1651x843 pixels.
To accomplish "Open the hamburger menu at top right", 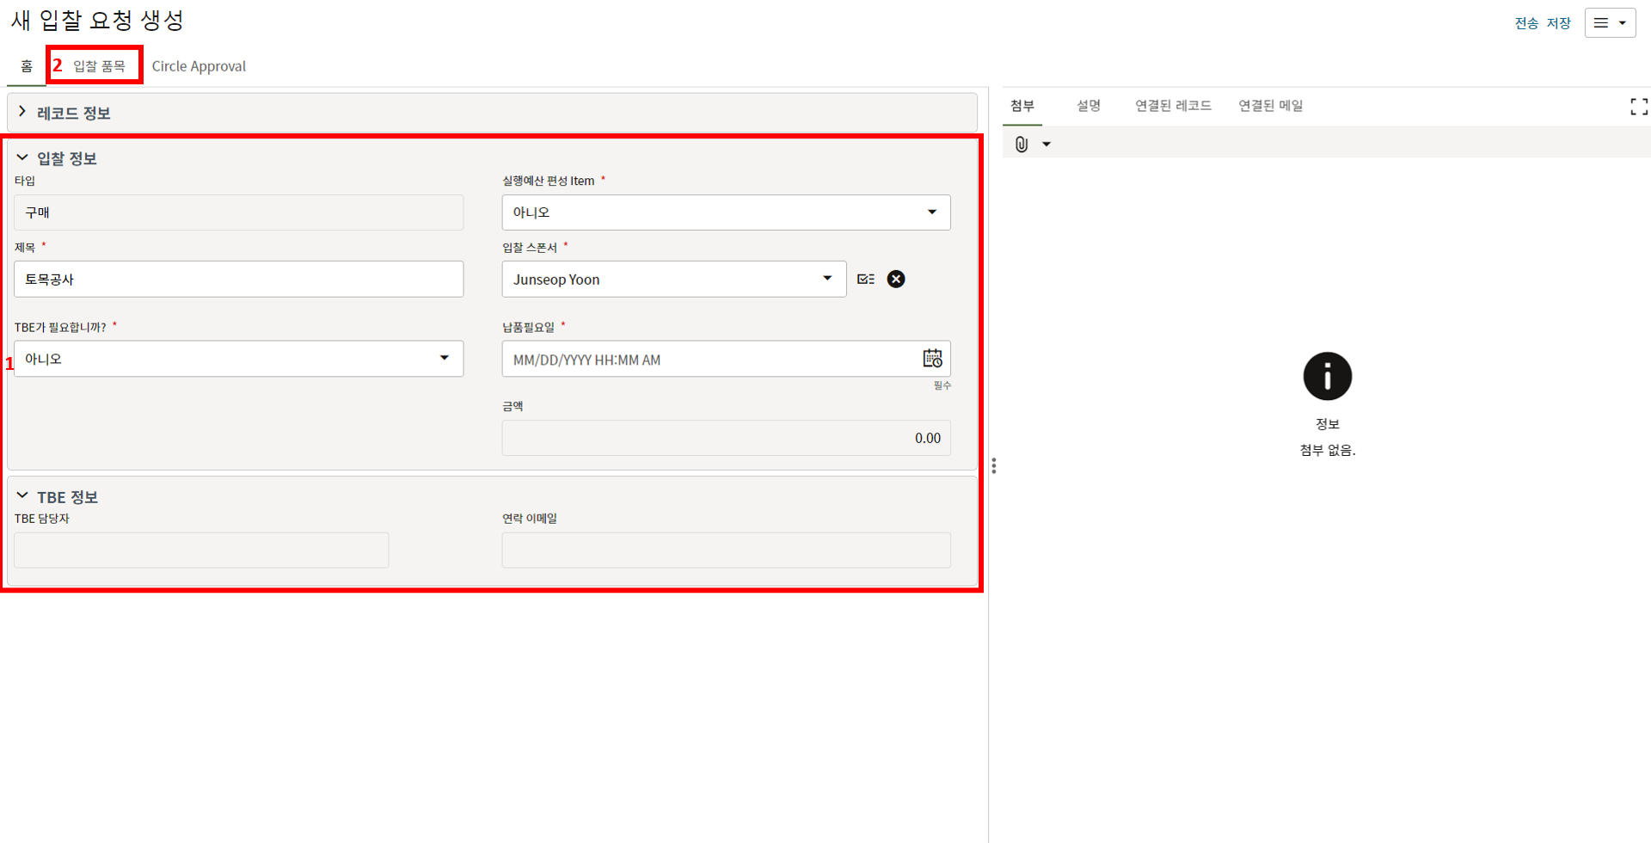I will coord(1610,23).
